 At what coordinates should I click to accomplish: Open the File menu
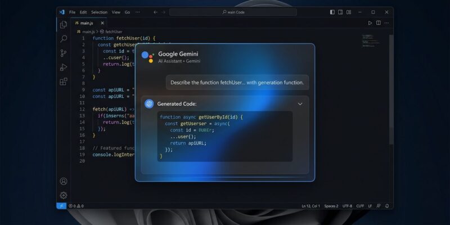[73, 12]
